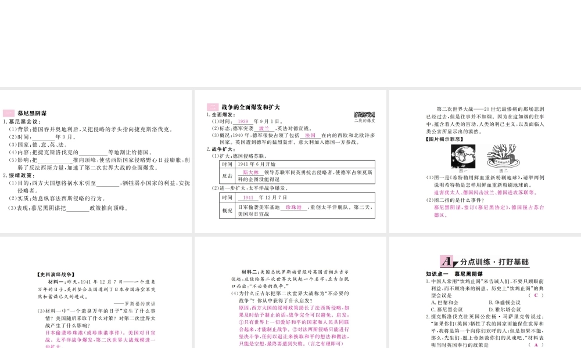Click the filled answer 珍珠港 in the table
581x348 pixels.
(x=294, y=208)
